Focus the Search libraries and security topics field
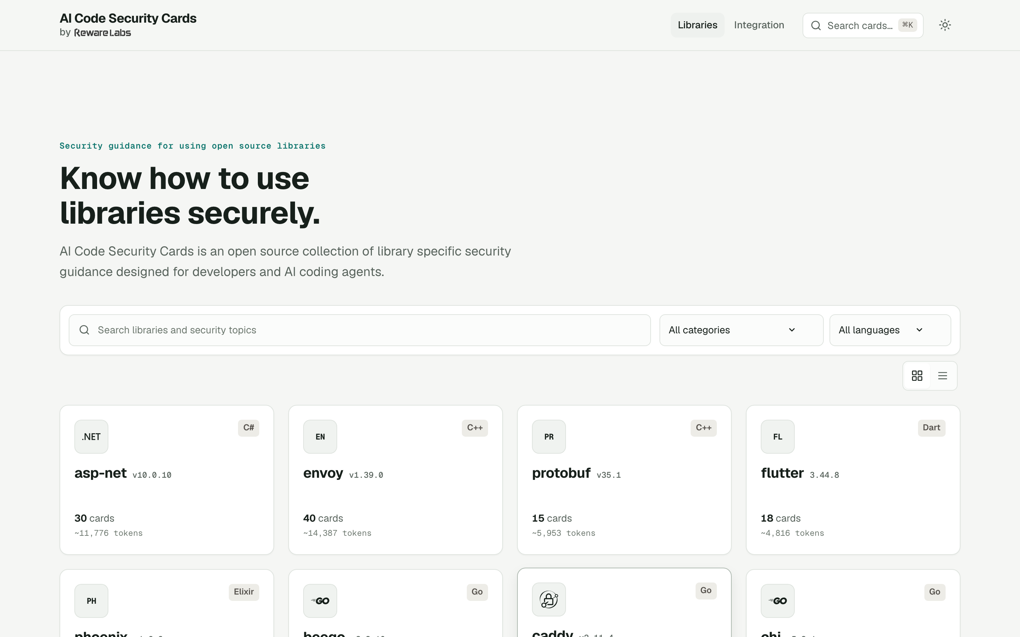This screenshot has height=637, width=1020. [359, 330]
